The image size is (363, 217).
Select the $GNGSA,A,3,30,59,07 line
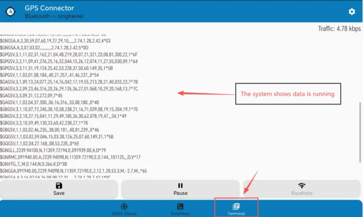coord(55,41)
